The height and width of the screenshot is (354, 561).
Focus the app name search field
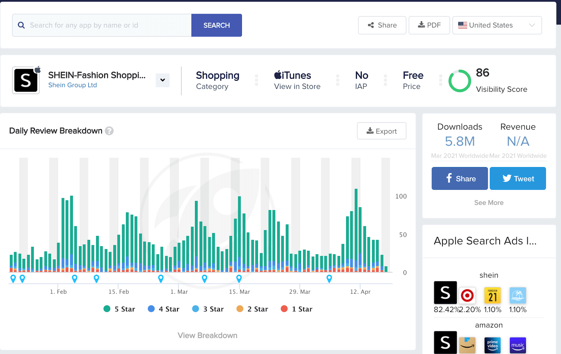[x=102, y=25]
